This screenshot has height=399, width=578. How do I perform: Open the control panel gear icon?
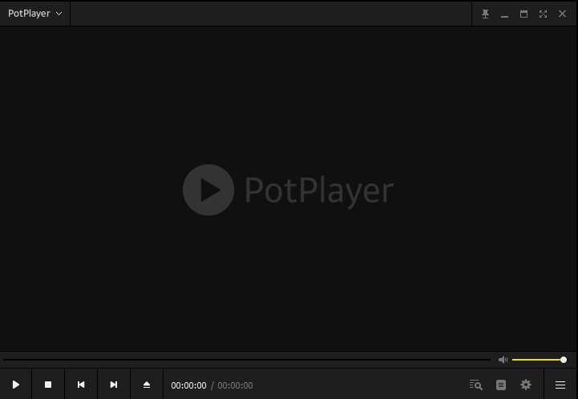[x=526, y=385]
